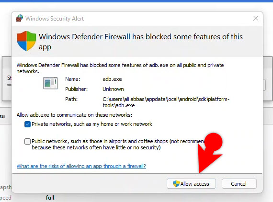Allow access for adb.exe
The height and width of the screenshot is (202, 273).
(191, 184)
